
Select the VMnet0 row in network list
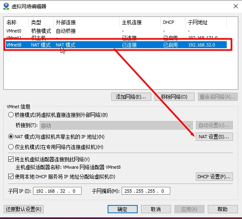(x=116, y=31)
